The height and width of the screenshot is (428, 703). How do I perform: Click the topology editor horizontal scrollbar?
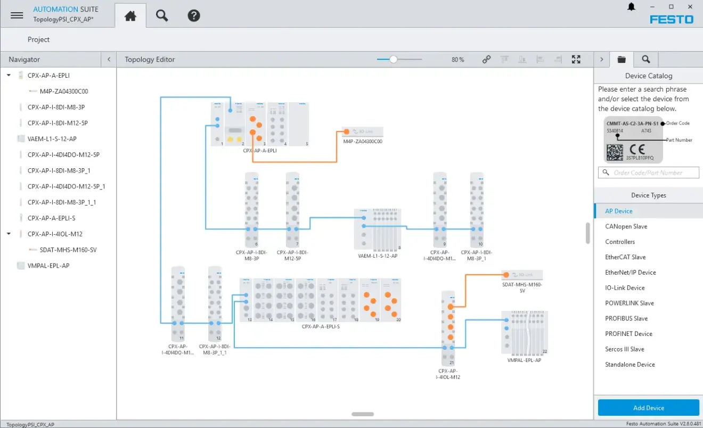363,414
